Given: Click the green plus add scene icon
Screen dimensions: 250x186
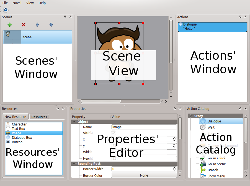Looking at the screenshot, I should [x=10, y=25].
